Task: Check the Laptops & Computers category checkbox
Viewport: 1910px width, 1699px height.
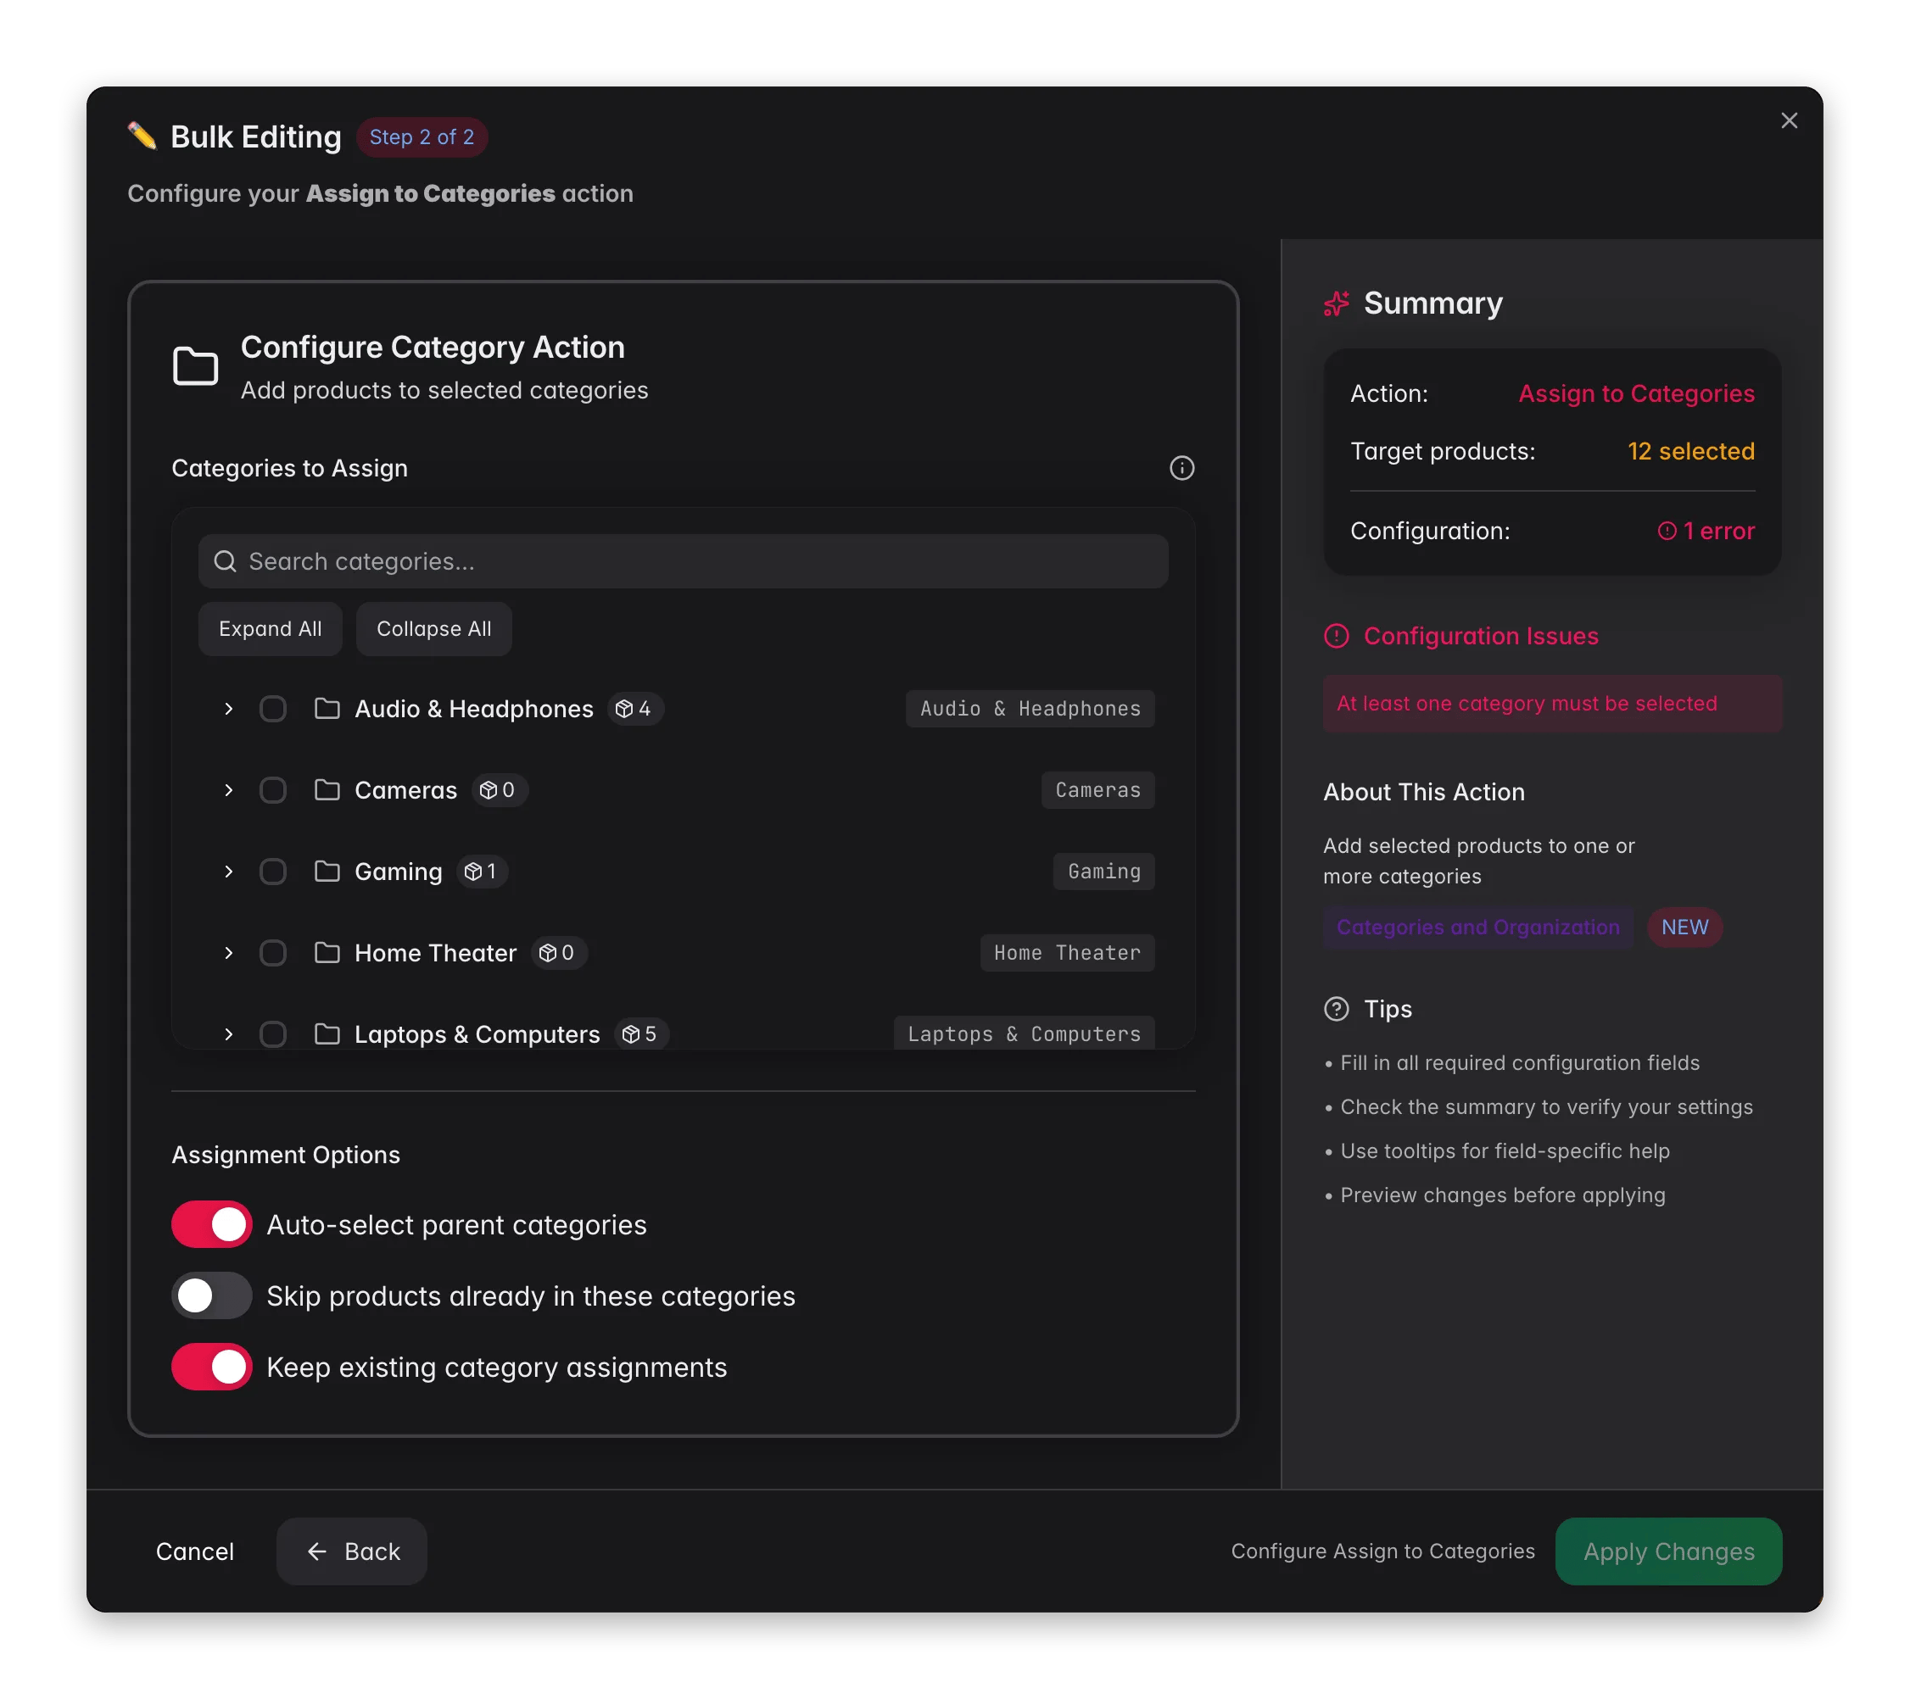Action: [273, 1034]
